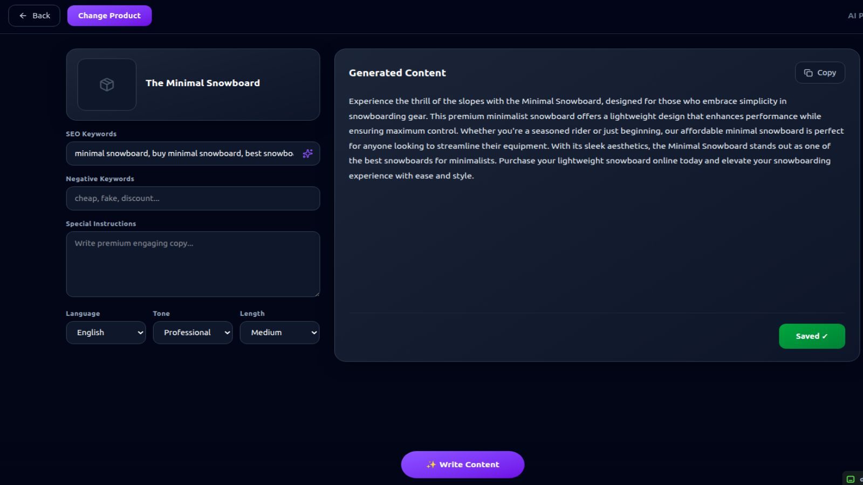Open the Length dropdown showing Medium
The width and height of the screenshot is (863, 485).
[279, 332]
